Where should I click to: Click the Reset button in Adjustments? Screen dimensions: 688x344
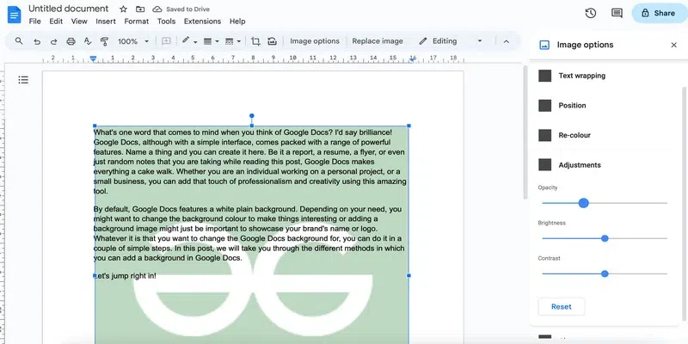562,307
